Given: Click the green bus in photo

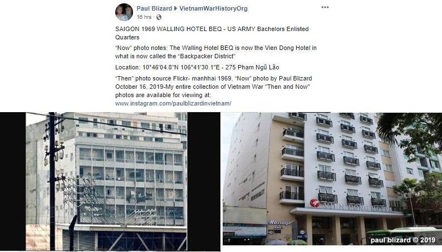Looking at the screenshot, I should tap(404, 235).
